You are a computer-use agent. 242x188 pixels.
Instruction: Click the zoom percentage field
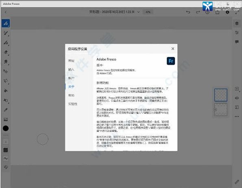(148, 12)
